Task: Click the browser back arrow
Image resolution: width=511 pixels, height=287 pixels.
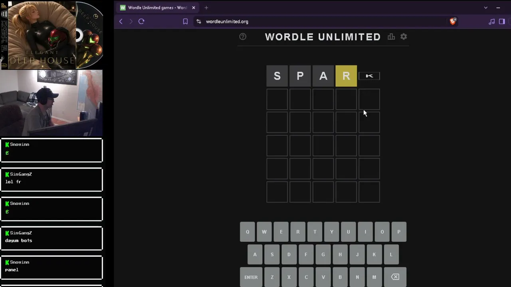Action: [121, 22]
